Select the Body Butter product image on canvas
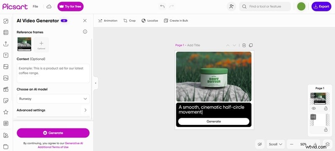Screen dimensions: 335x151 [x=214, y=77]
